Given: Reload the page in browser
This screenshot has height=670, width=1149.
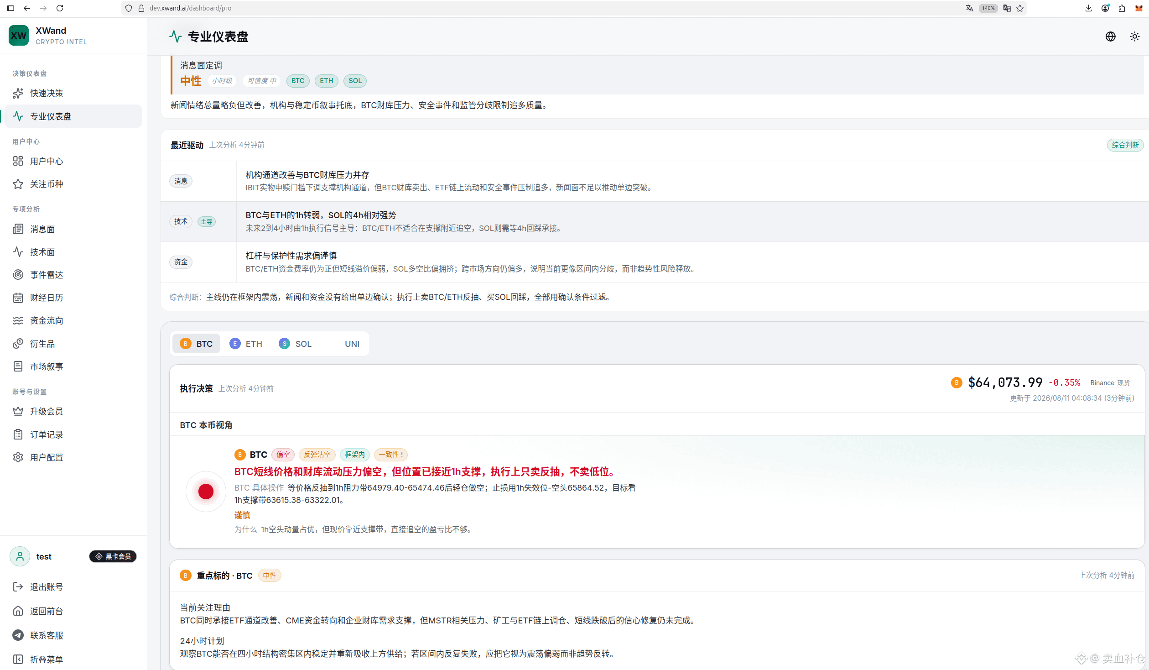Looking at the screenshot, I should point(60,8).
